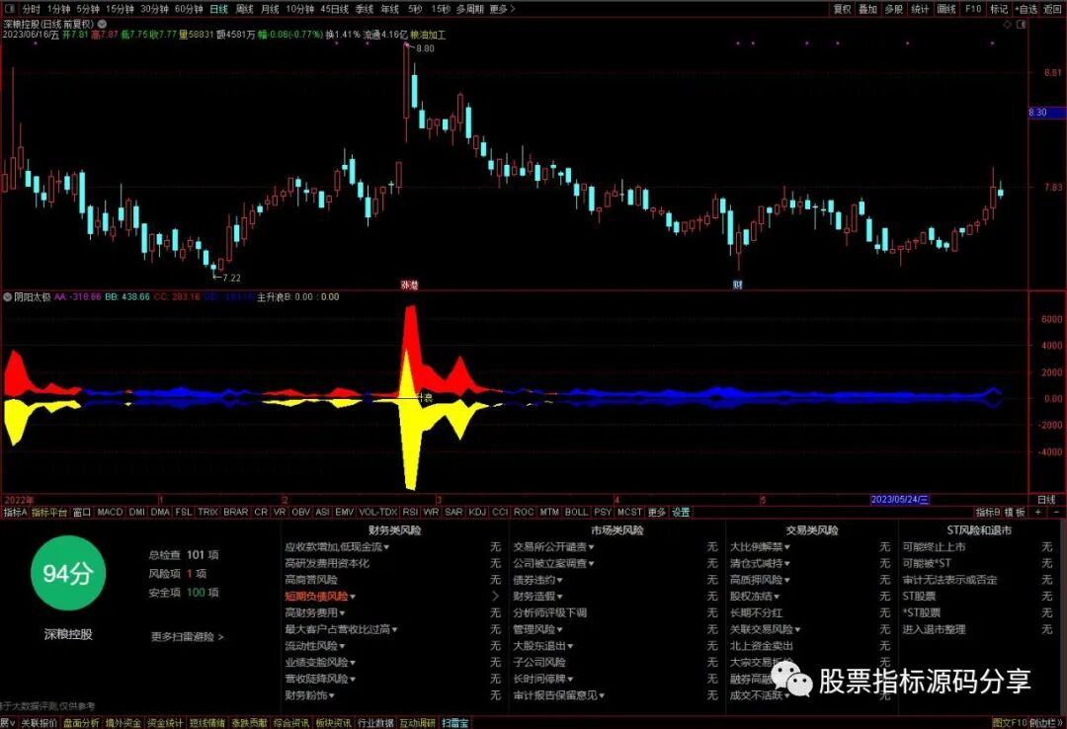Viewport: 1067px width, 729px height.
Task: Click the gray dropdown circle beside 深粮控股(日线 前复权)
Action: pyautogui.click(x=102, y=24)
